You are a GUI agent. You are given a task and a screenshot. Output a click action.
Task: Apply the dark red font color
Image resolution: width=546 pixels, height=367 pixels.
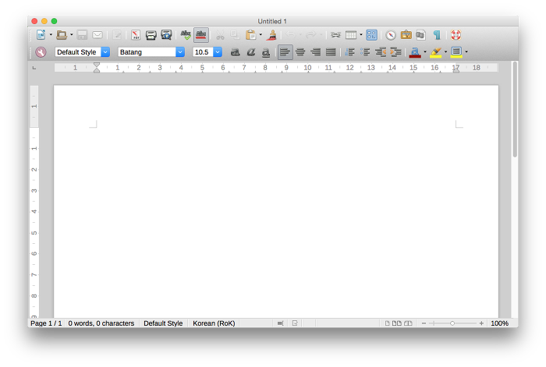coord(415,52)
